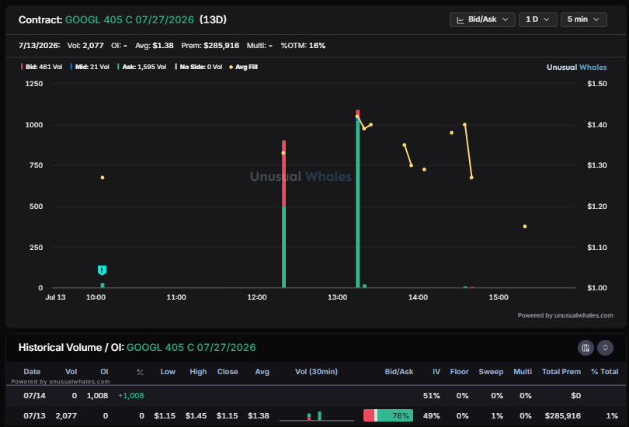Image resolution: width=629 pixels, height=427 pixels.
Task: Click the Unusual Whales logo beside the legend
Action: [576, 68]
